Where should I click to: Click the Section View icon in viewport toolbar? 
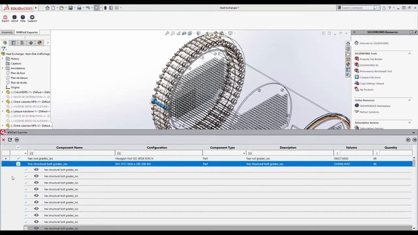click(184, 33)
